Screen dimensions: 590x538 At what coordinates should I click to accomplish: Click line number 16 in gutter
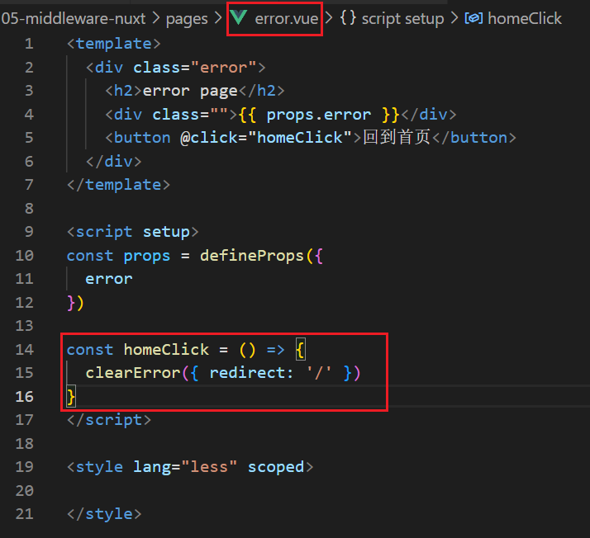tap(25, 397)
